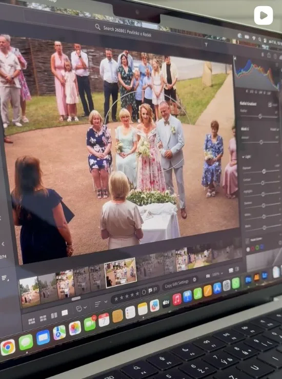Click the filmstrip horizontal scrollbar handle

pyautogui.click(x=76, y=299)
